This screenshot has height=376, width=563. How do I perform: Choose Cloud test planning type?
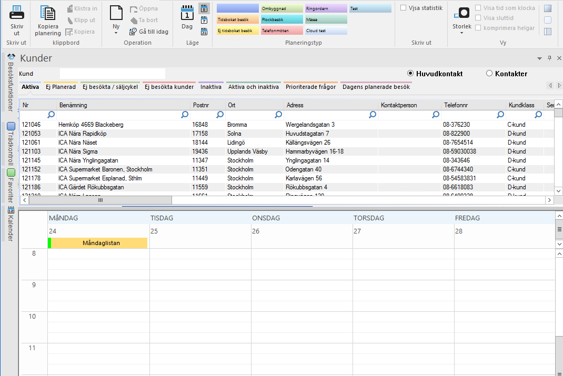(x=326, y=31)
